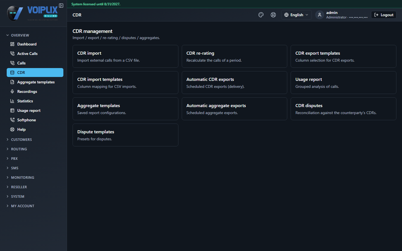The image size is (402, 251).
Task: Open the Dispute templates card
Action: point(125,135)
